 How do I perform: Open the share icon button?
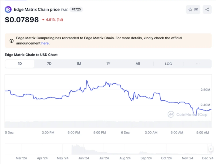207,9
